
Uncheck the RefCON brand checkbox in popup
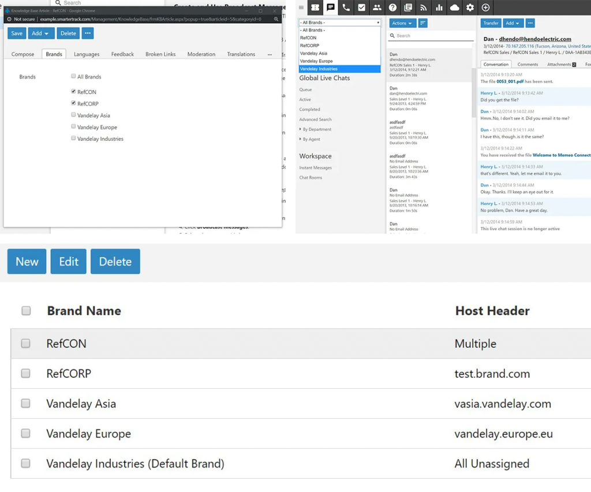click(73, 91)
